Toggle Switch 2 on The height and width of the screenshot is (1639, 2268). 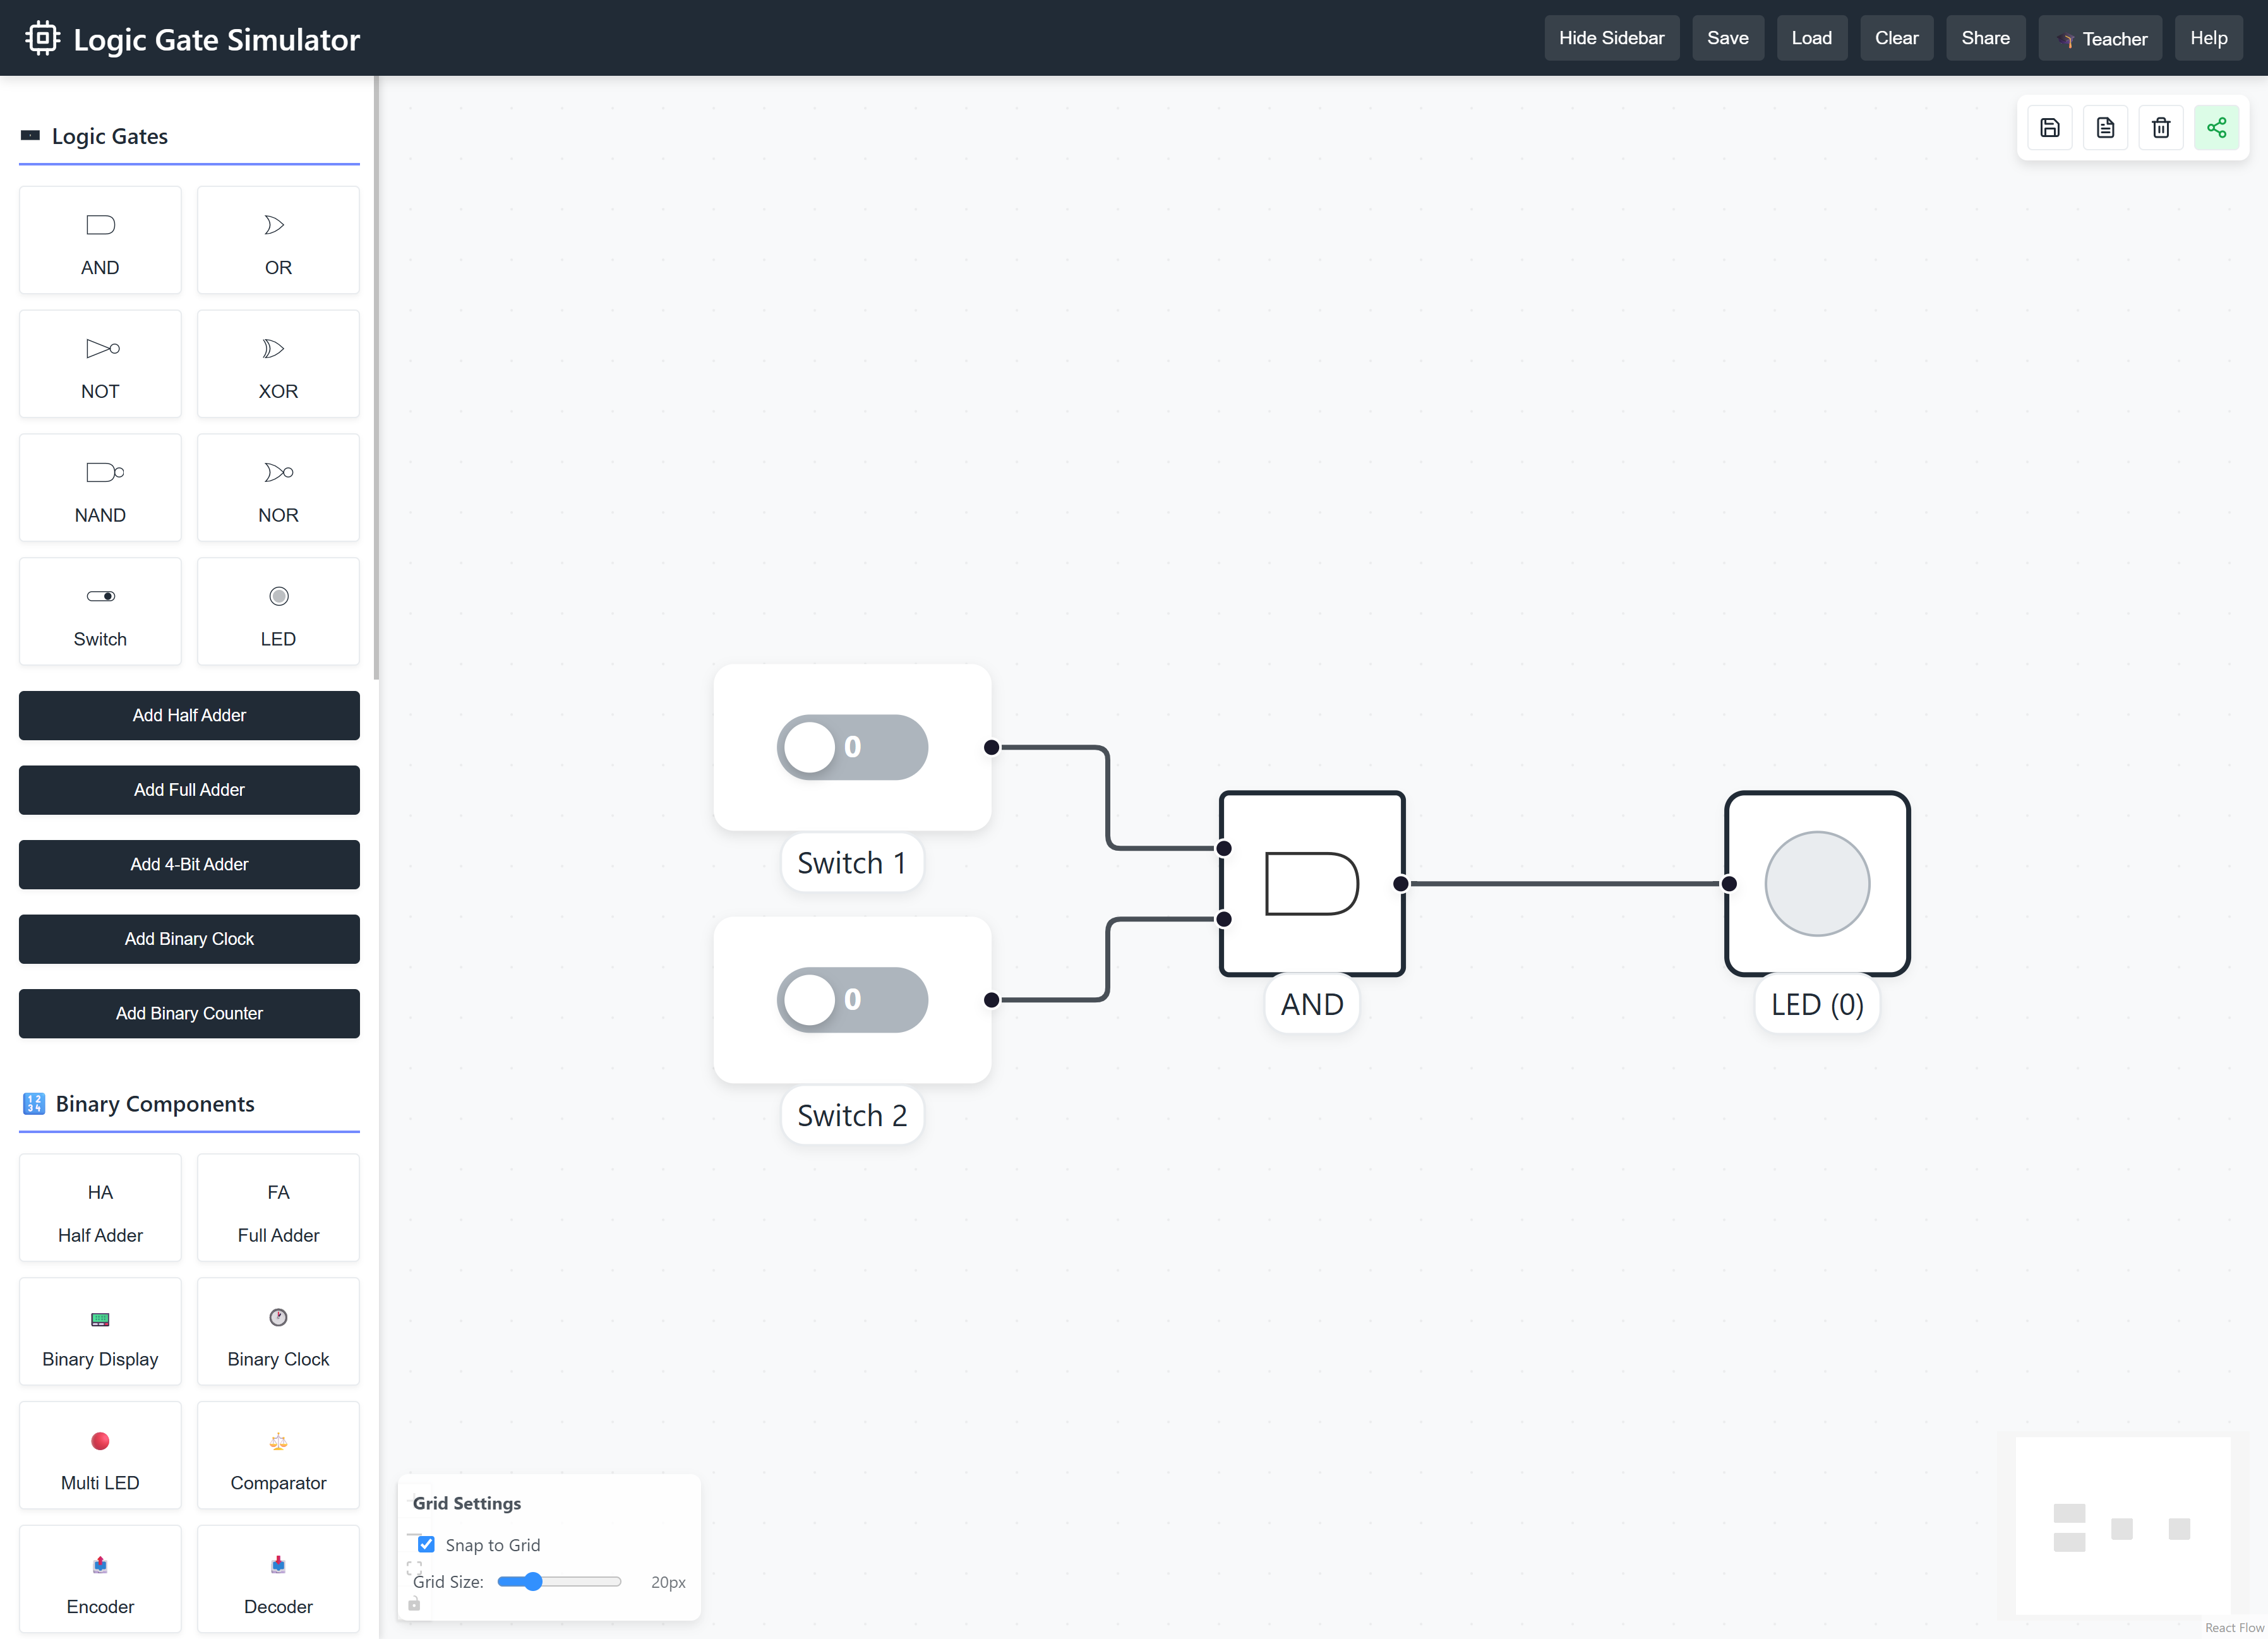coord(852,1000)
